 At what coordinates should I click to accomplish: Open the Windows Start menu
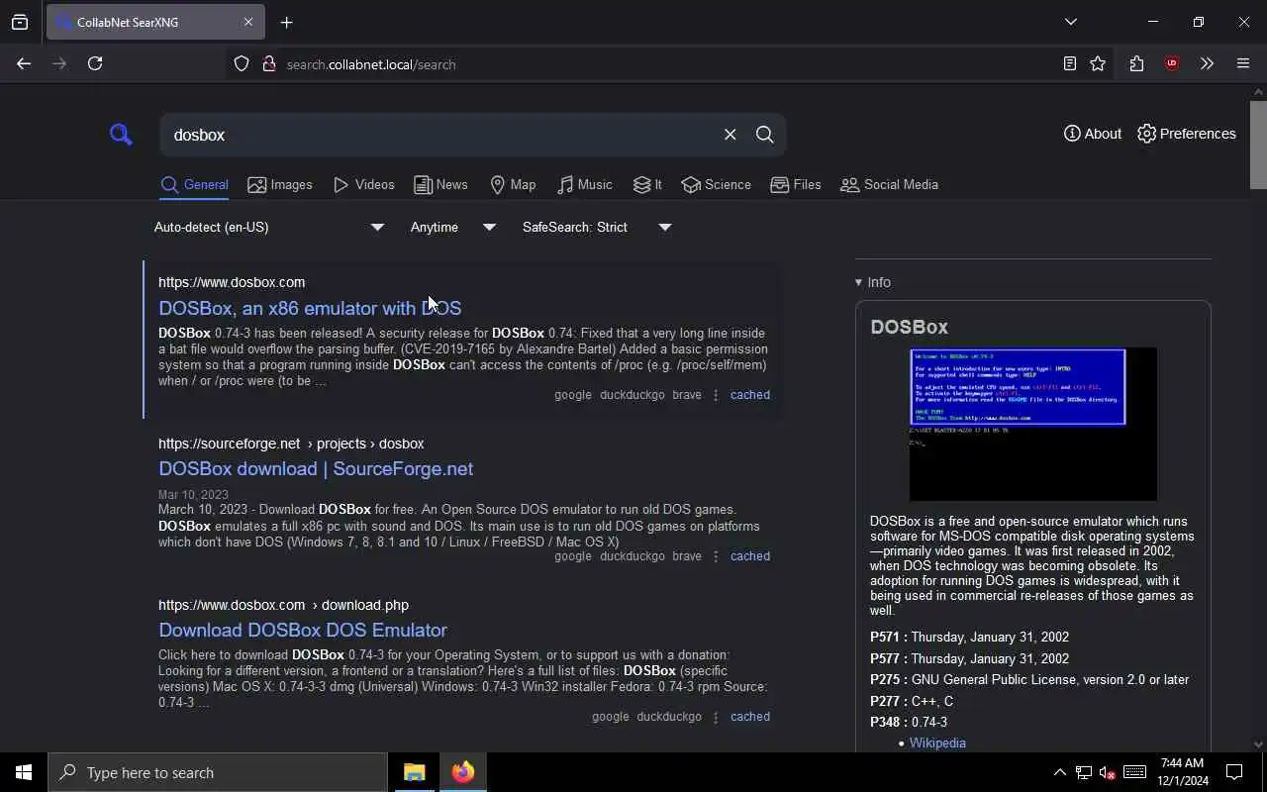(24, 773)
